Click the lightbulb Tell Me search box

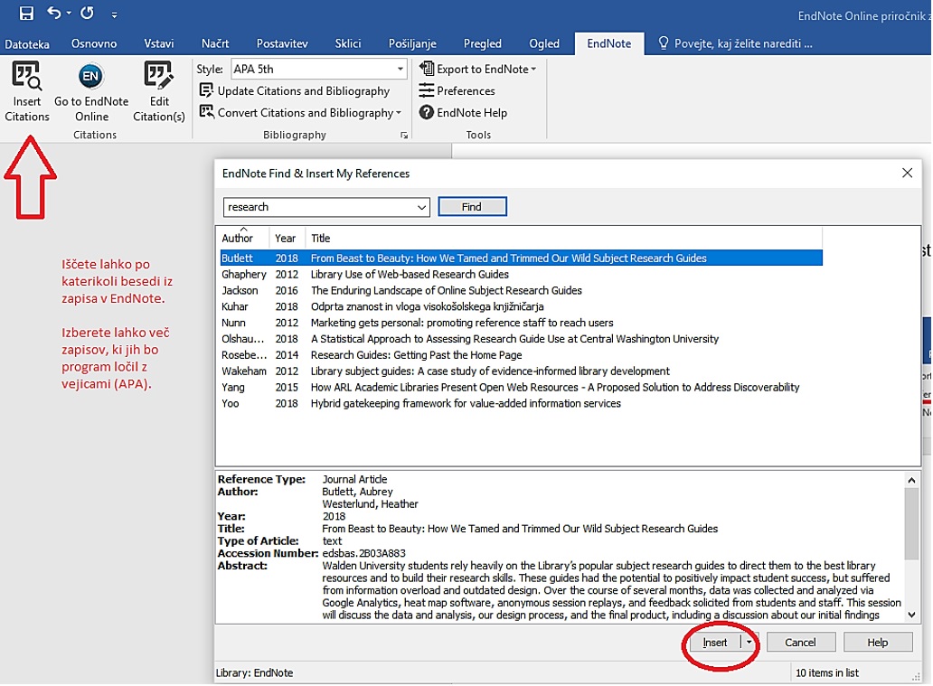coord(735,43)
